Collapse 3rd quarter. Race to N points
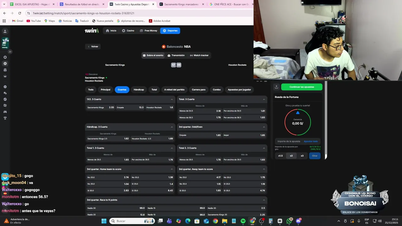The width and height of the screenshot is (402, 226). point(264,200)
